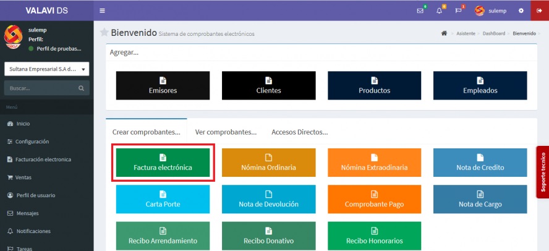549x251 pixels.
Task: Click the star icon beside Bienvenido
Action: pyautogui.click(x=104, y=32)
